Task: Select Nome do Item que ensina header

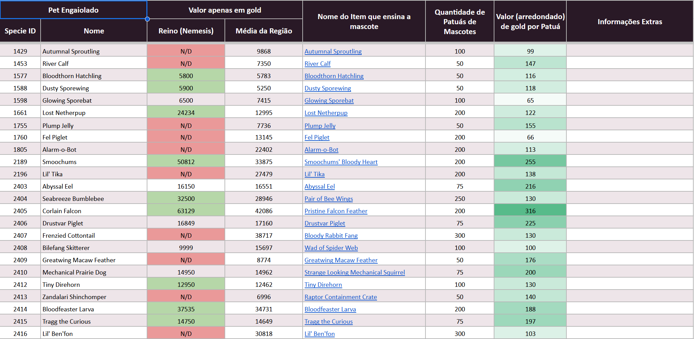Action: (x=364, y=21)
